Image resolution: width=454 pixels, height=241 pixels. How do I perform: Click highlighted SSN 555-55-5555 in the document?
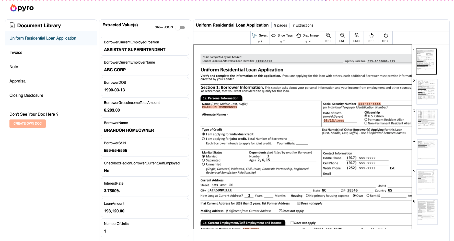point(369,104)
